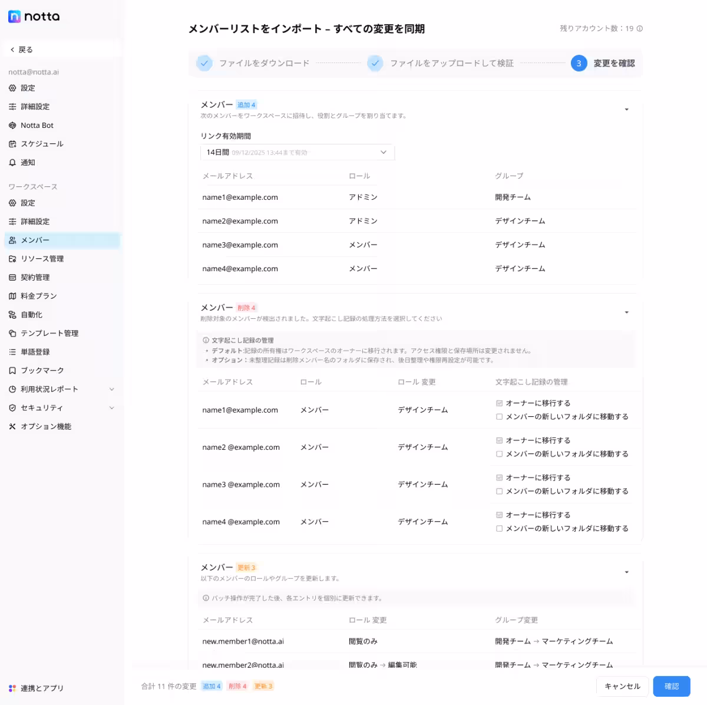The height and width of the screenshot is (705, 707).
Task: Click new.member1@notta.ai row email
Action: pyautogui.click(x=243, y=641)
